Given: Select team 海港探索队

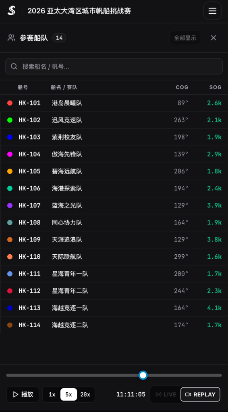Looking at the screenshot, I should pos(67,188).
